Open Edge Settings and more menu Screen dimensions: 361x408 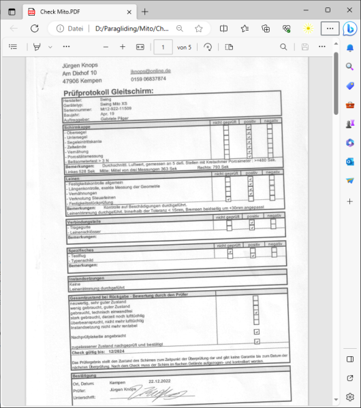coord(330,29)
